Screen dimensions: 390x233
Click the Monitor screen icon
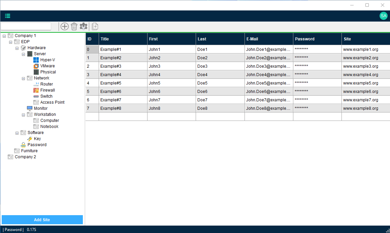click(x=30, y=108)
